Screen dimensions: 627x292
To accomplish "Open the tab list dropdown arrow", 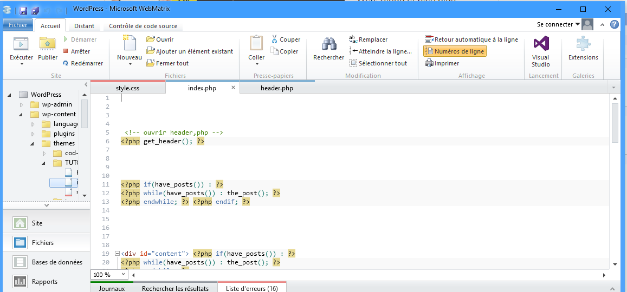I will tap(613, 88).
